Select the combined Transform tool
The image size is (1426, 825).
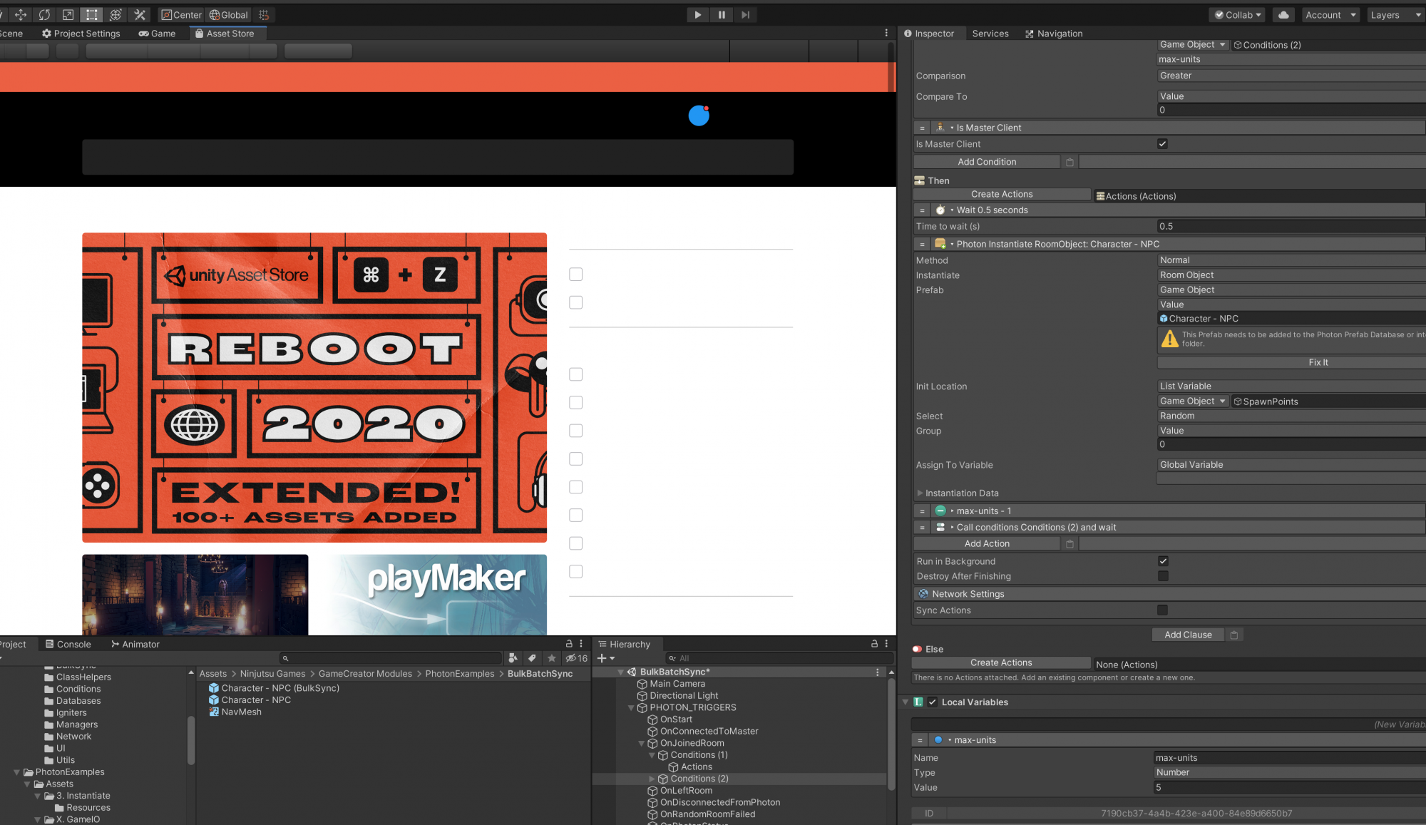click(116, 15)
